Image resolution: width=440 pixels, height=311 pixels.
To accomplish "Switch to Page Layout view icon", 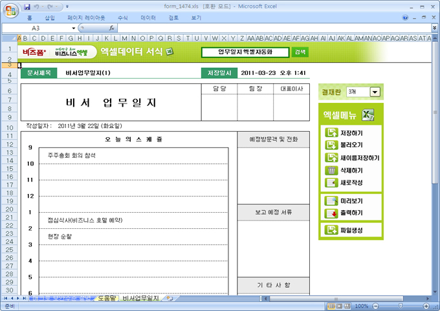I will tap(339, 306).
